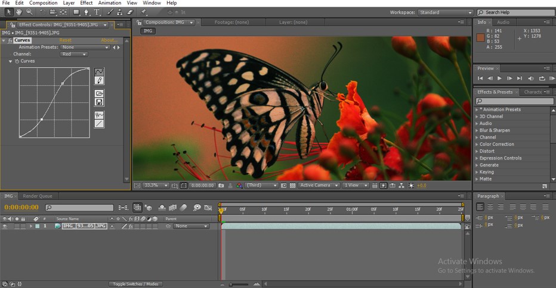Select the pencil tool beside the curves graph

click(100, 80)
